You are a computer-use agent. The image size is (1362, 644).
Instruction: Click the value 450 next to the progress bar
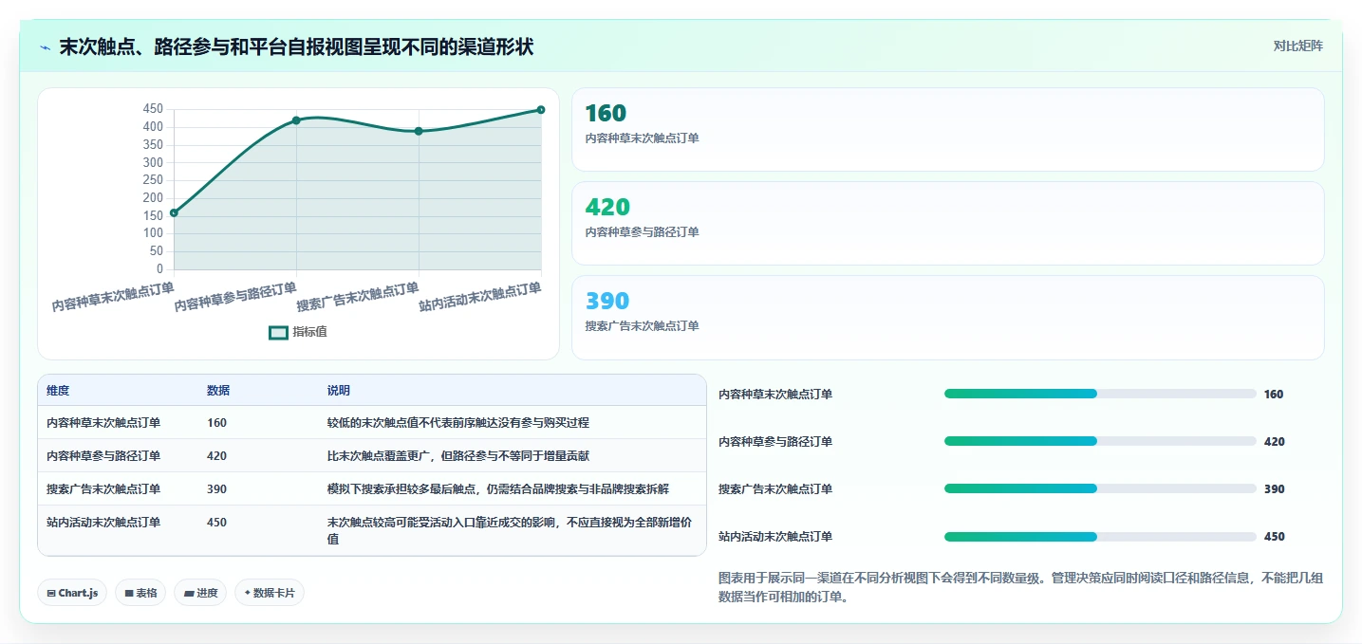[1274, 537]
